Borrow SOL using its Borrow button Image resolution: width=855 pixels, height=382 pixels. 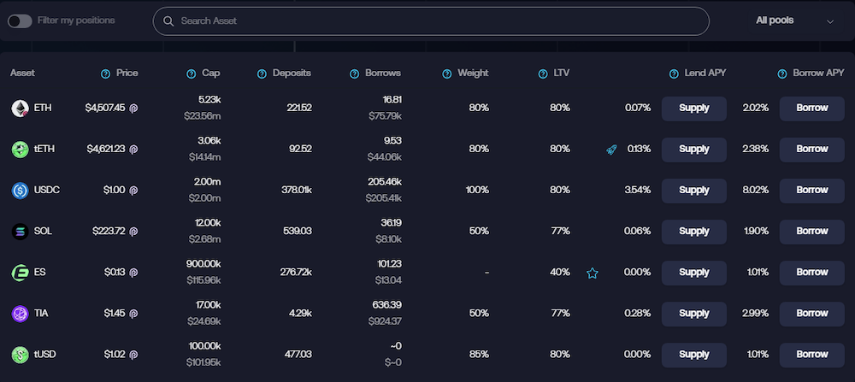[x=812, y=232]
